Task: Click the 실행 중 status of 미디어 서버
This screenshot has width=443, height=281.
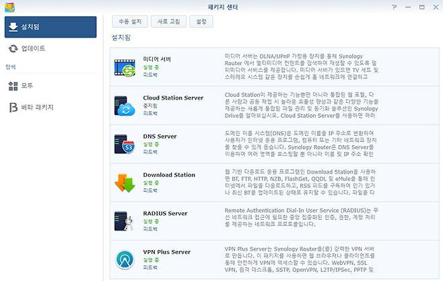Action: 151,67
